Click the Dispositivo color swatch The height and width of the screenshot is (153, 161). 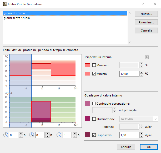pos(88,135)
